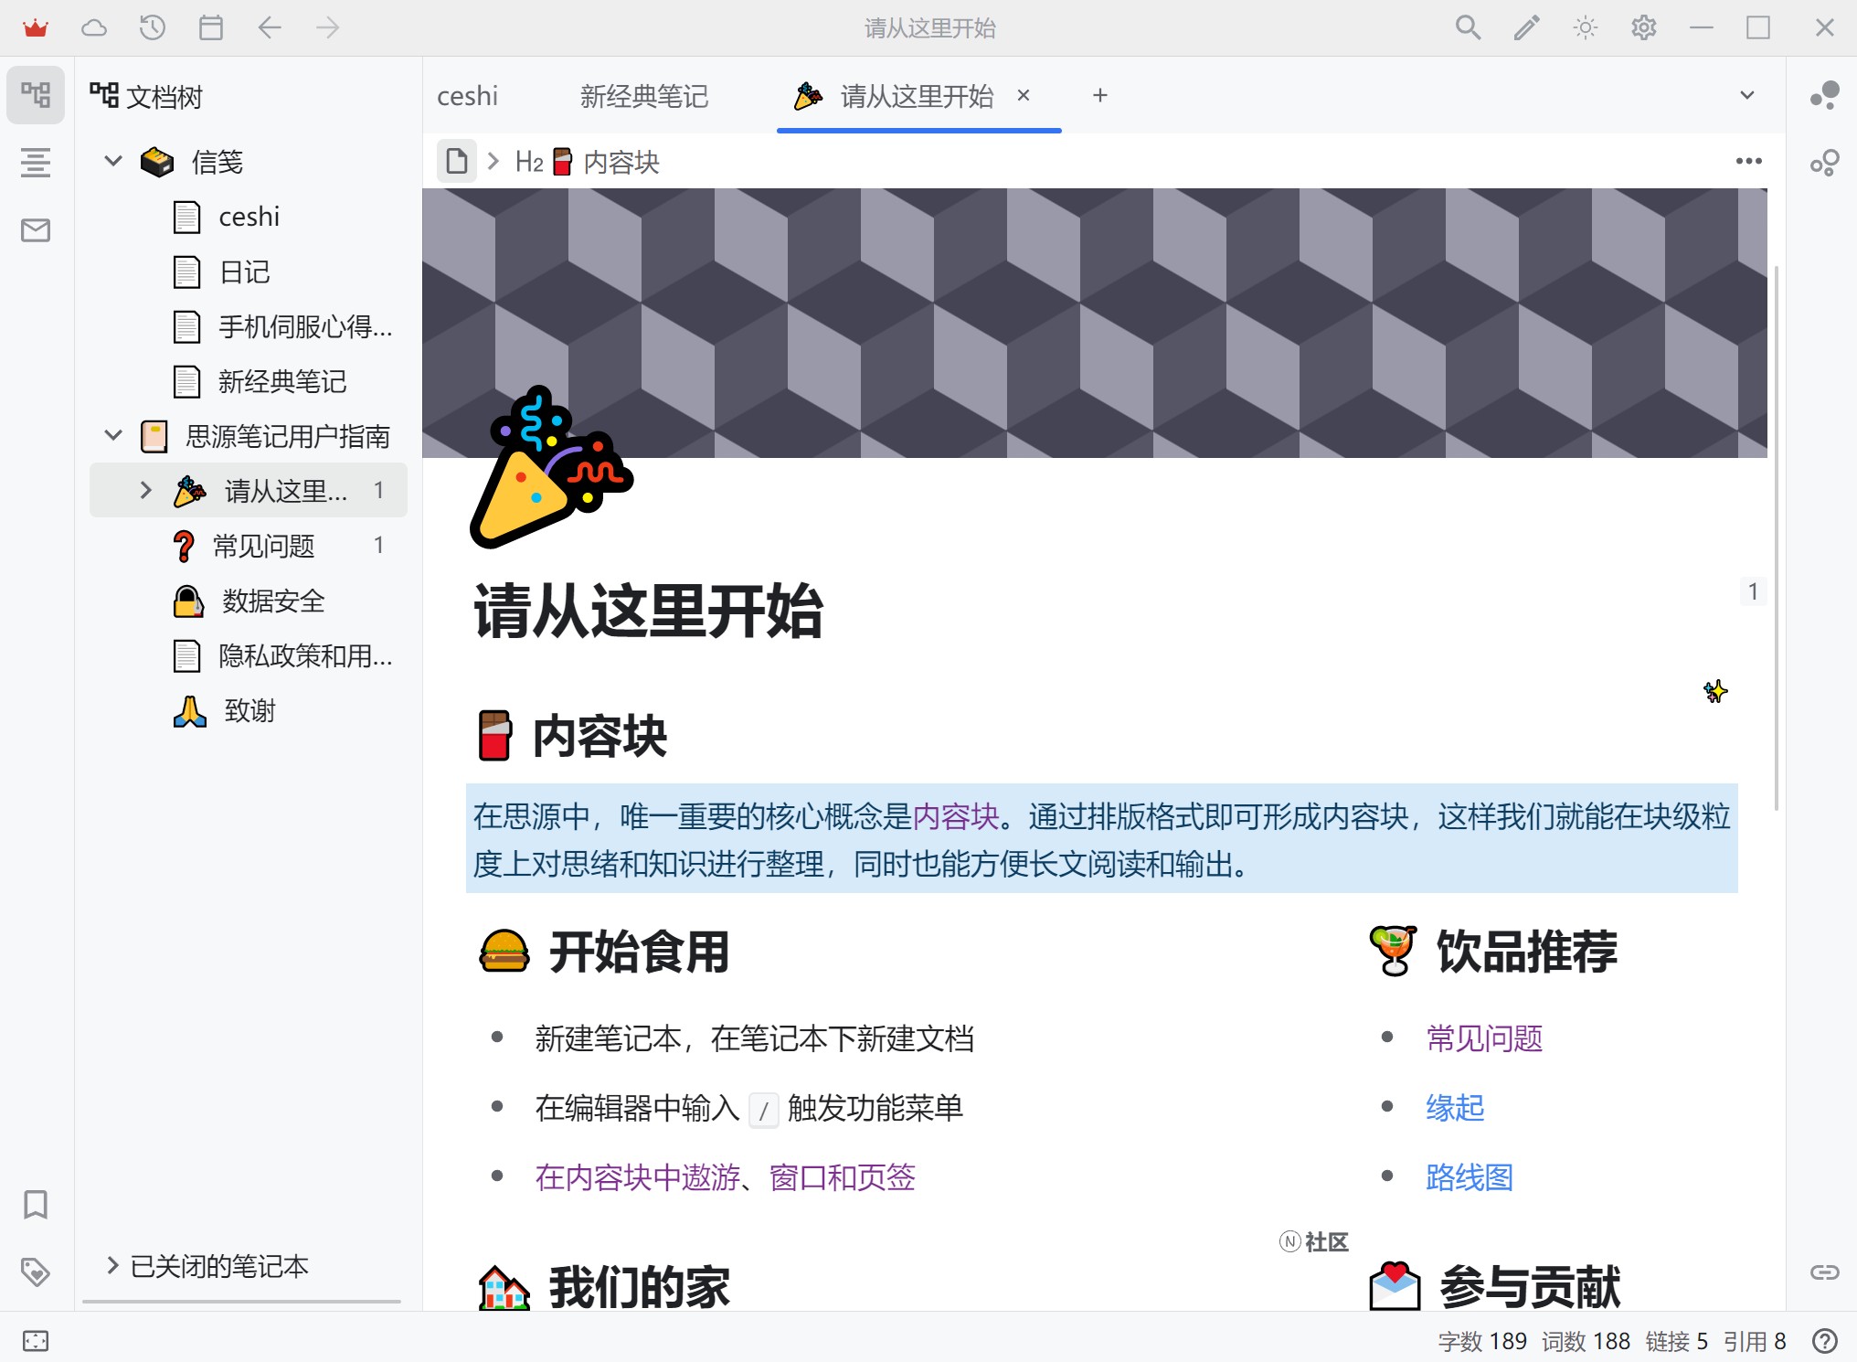This screenshot has height=1362, width=1857.
Task: Open the 路线图 link
Action: 1469,1177
